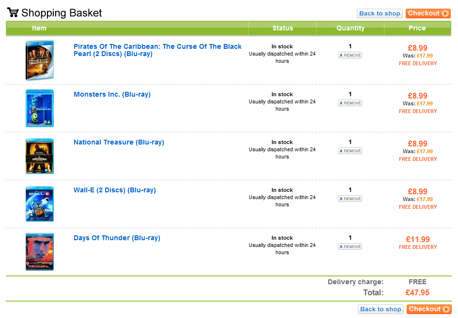Click the Pirates Of The Caribbean cover thumbnail
This screenshot has width=458, height=318.
pos(40,60)
